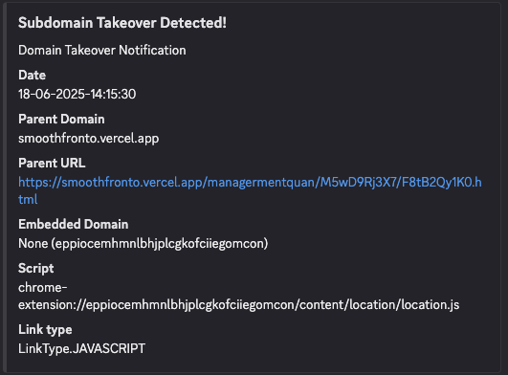Click the 'Domain Takeover Notification' description text

[102, 50]
